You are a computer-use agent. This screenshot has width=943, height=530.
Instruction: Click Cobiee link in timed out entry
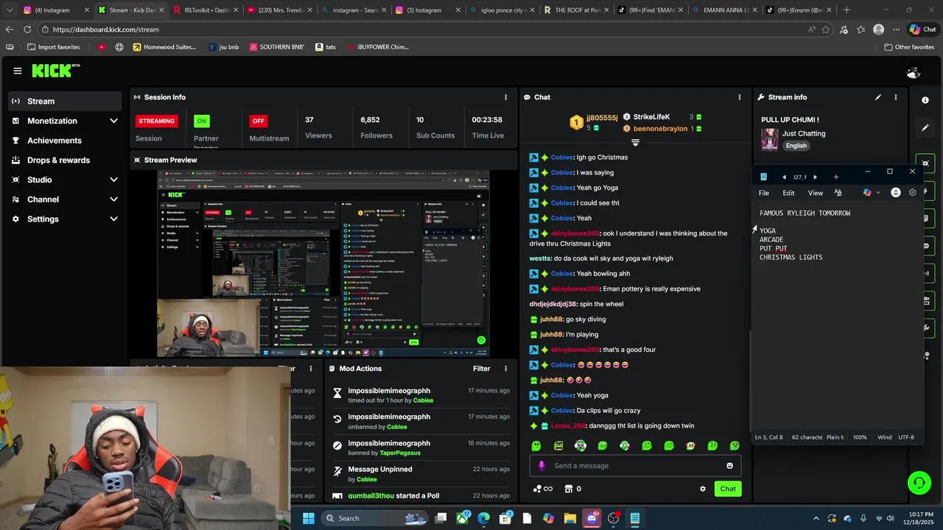(x=423, y=400)
